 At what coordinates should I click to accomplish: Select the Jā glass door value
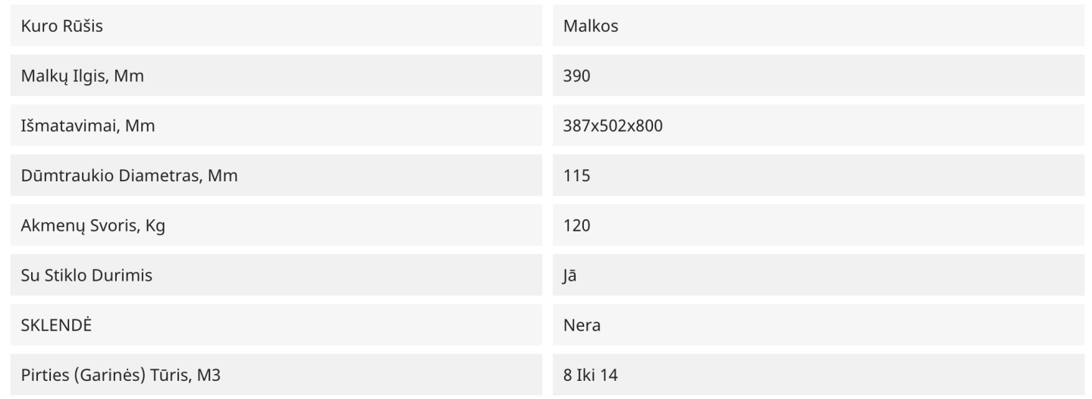coord(571,275)
